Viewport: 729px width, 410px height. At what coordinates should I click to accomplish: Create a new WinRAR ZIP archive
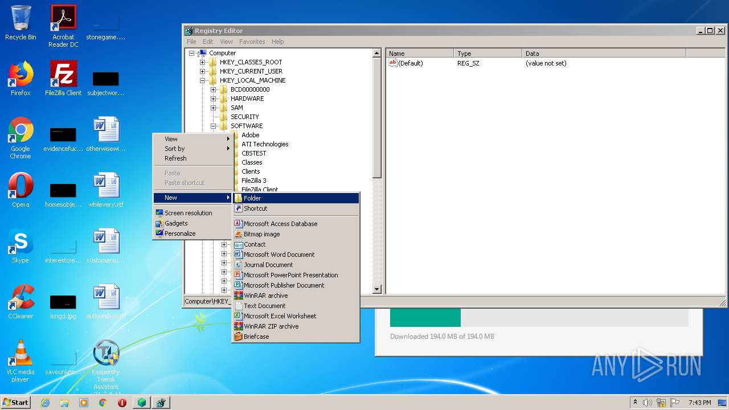[x=296, y=326]
